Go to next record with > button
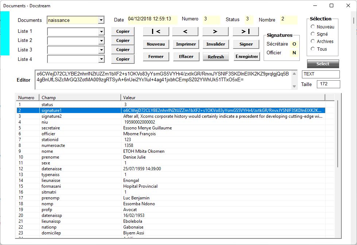357x245 pixels. pyautogui.click(x=215, y=32)
